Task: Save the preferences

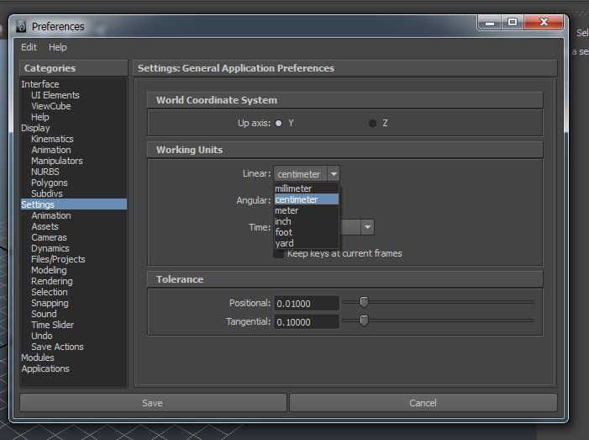Action: 153,403
